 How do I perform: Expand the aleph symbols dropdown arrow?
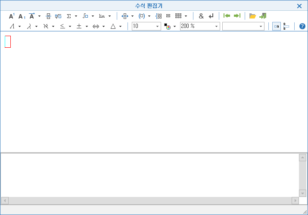coord(53,26)
